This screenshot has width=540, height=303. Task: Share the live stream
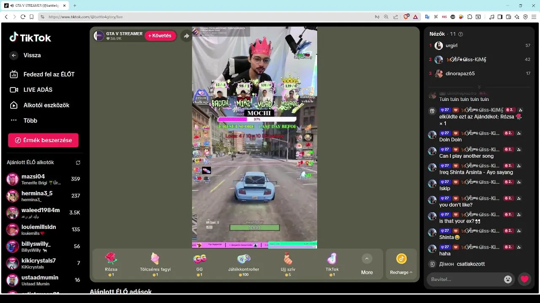coord(186,36)
